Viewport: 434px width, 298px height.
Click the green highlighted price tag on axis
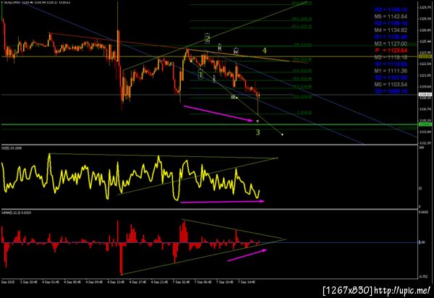point(425,124)
